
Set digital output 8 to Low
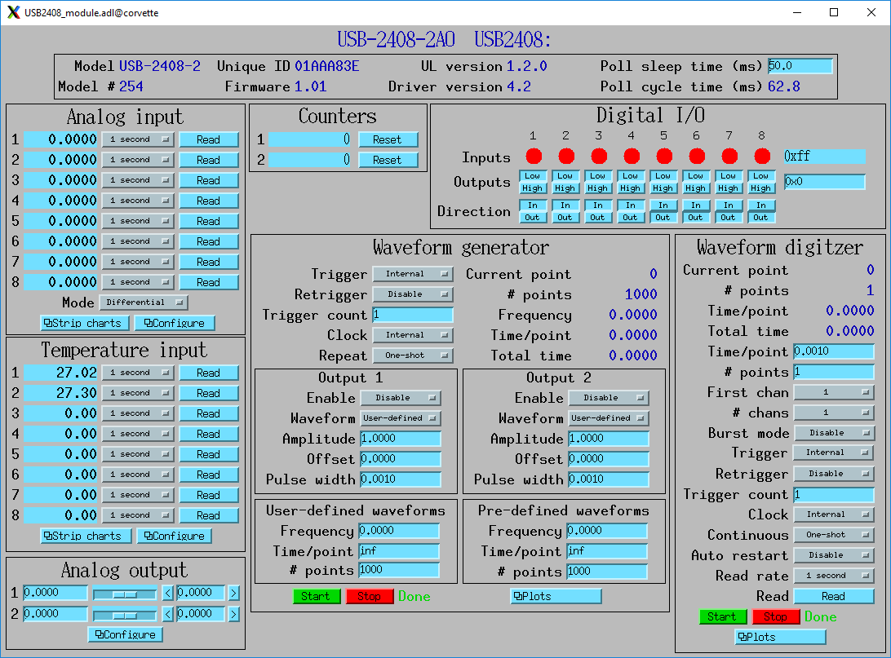pyautogui.click(x=761, y=176)
